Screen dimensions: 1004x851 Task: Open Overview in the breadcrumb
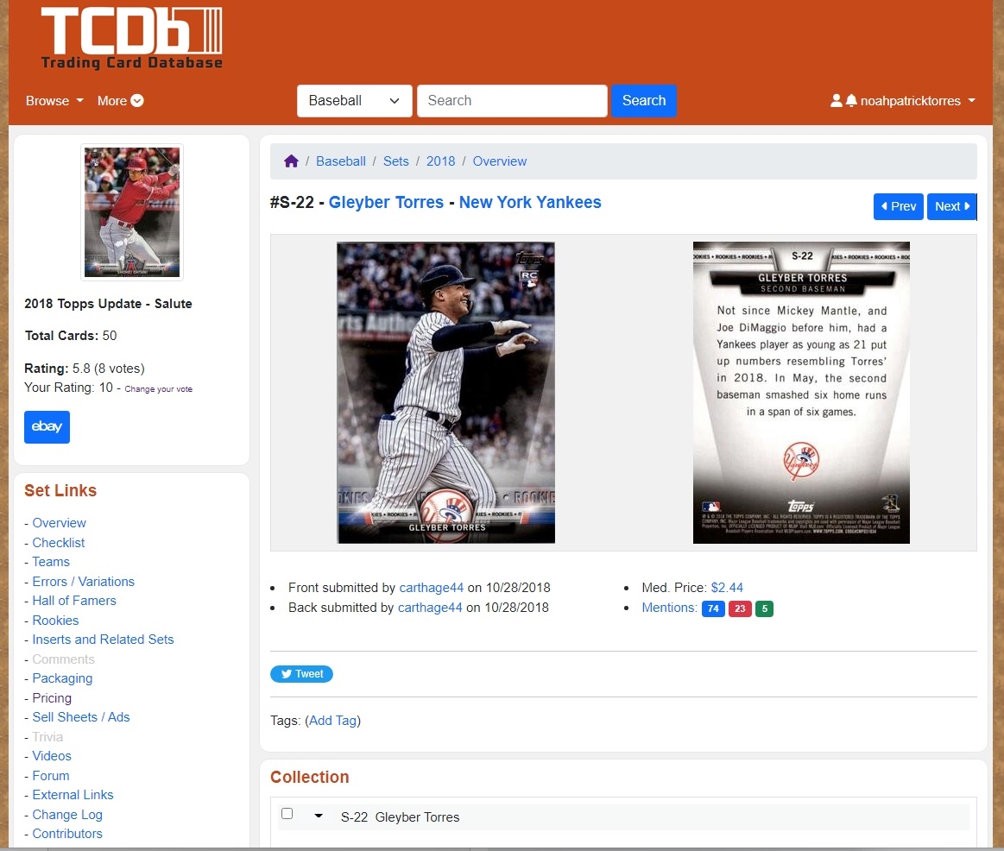pos(500,161)
